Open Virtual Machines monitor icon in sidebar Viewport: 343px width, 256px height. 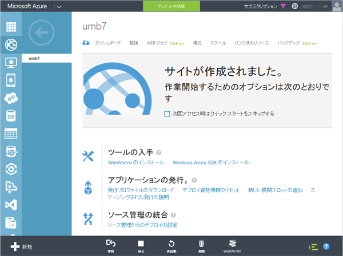[x=11, y=63]
